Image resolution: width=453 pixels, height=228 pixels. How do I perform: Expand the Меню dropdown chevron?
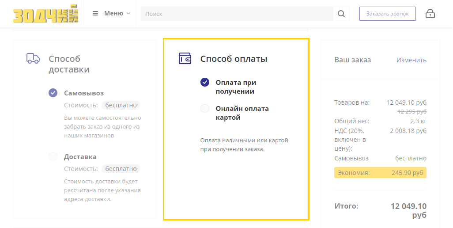(x=128, y=13)
